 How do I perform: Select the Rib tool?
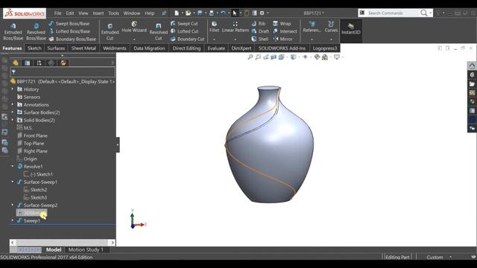259,23
